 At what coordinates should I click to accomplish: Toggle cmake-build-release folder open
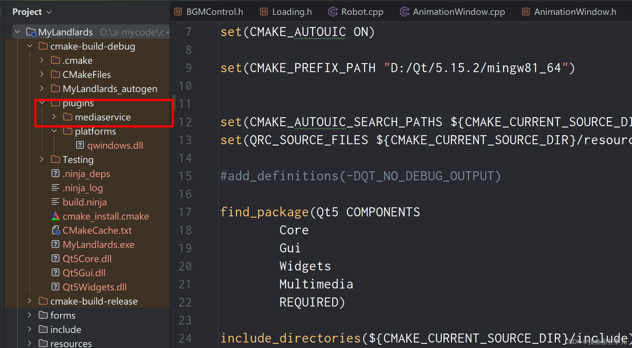[x=29, y=301]
